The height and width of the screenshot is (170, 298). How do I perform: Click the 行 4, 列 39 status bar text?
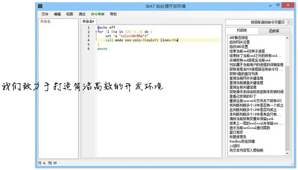pos(47,163)
